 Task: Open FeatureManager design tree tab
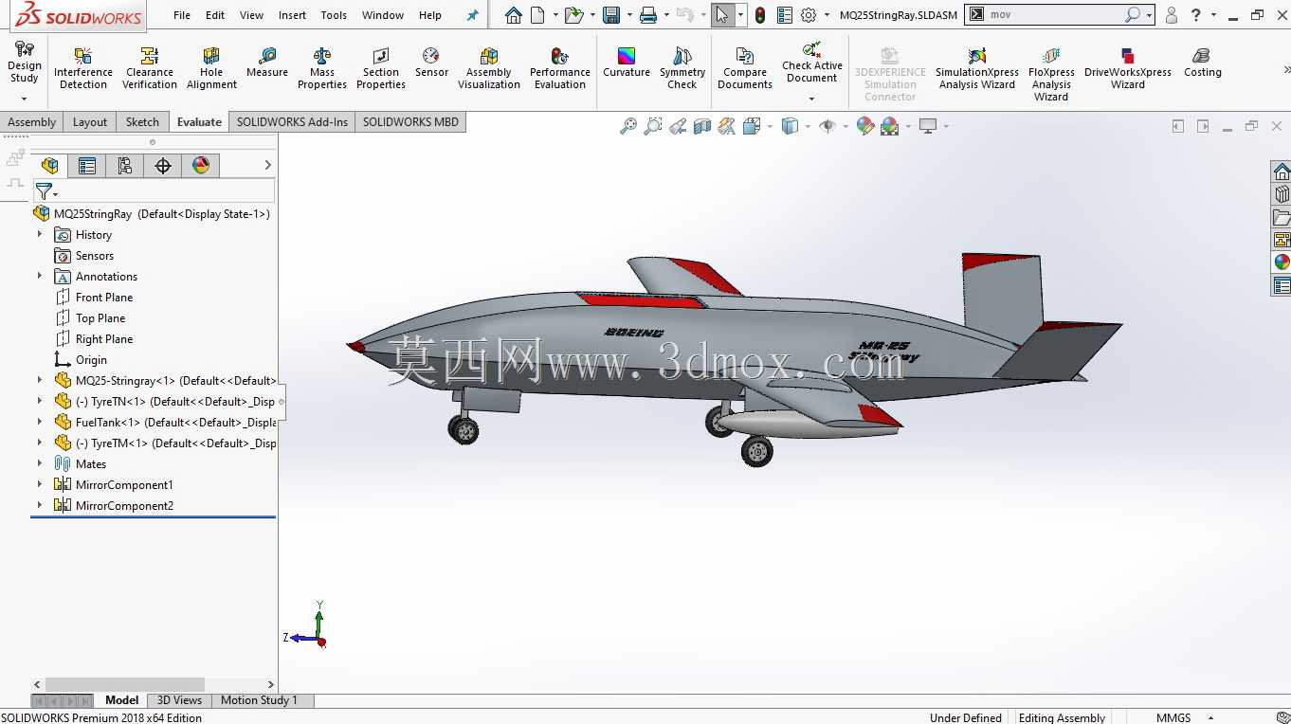[x=49, y=166]
